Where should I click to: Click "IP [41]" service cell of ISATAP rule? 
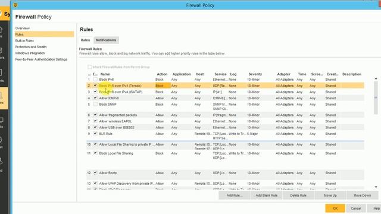click(x=217, y=92)
